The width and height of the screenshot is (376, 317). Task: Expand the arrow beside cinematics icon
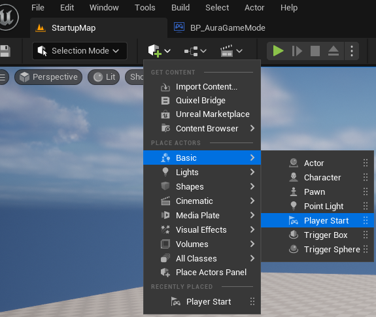[x=239, y=51]
